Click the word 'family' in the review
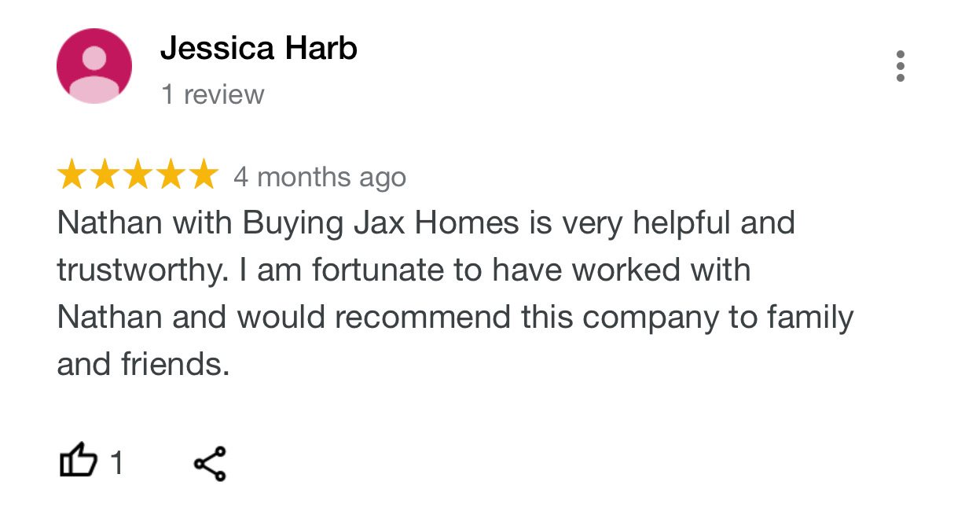The height and width of the screenshot is (511, 976). pyautogui.click(x=810, y=318)
